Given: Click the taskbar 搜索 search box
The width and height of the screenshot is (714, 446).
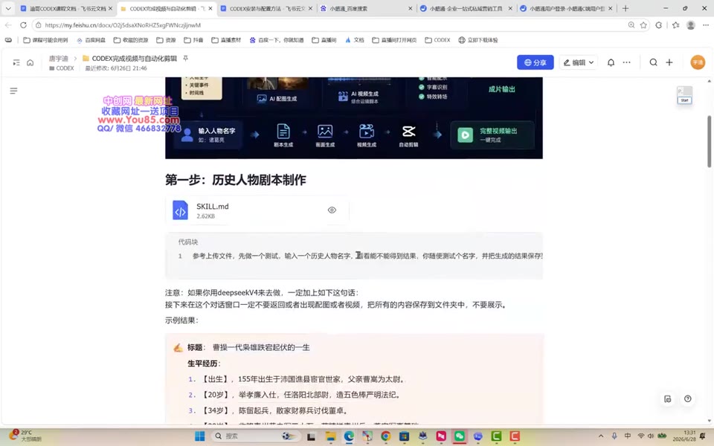Looking at the screenshot, I should [257, 436].
